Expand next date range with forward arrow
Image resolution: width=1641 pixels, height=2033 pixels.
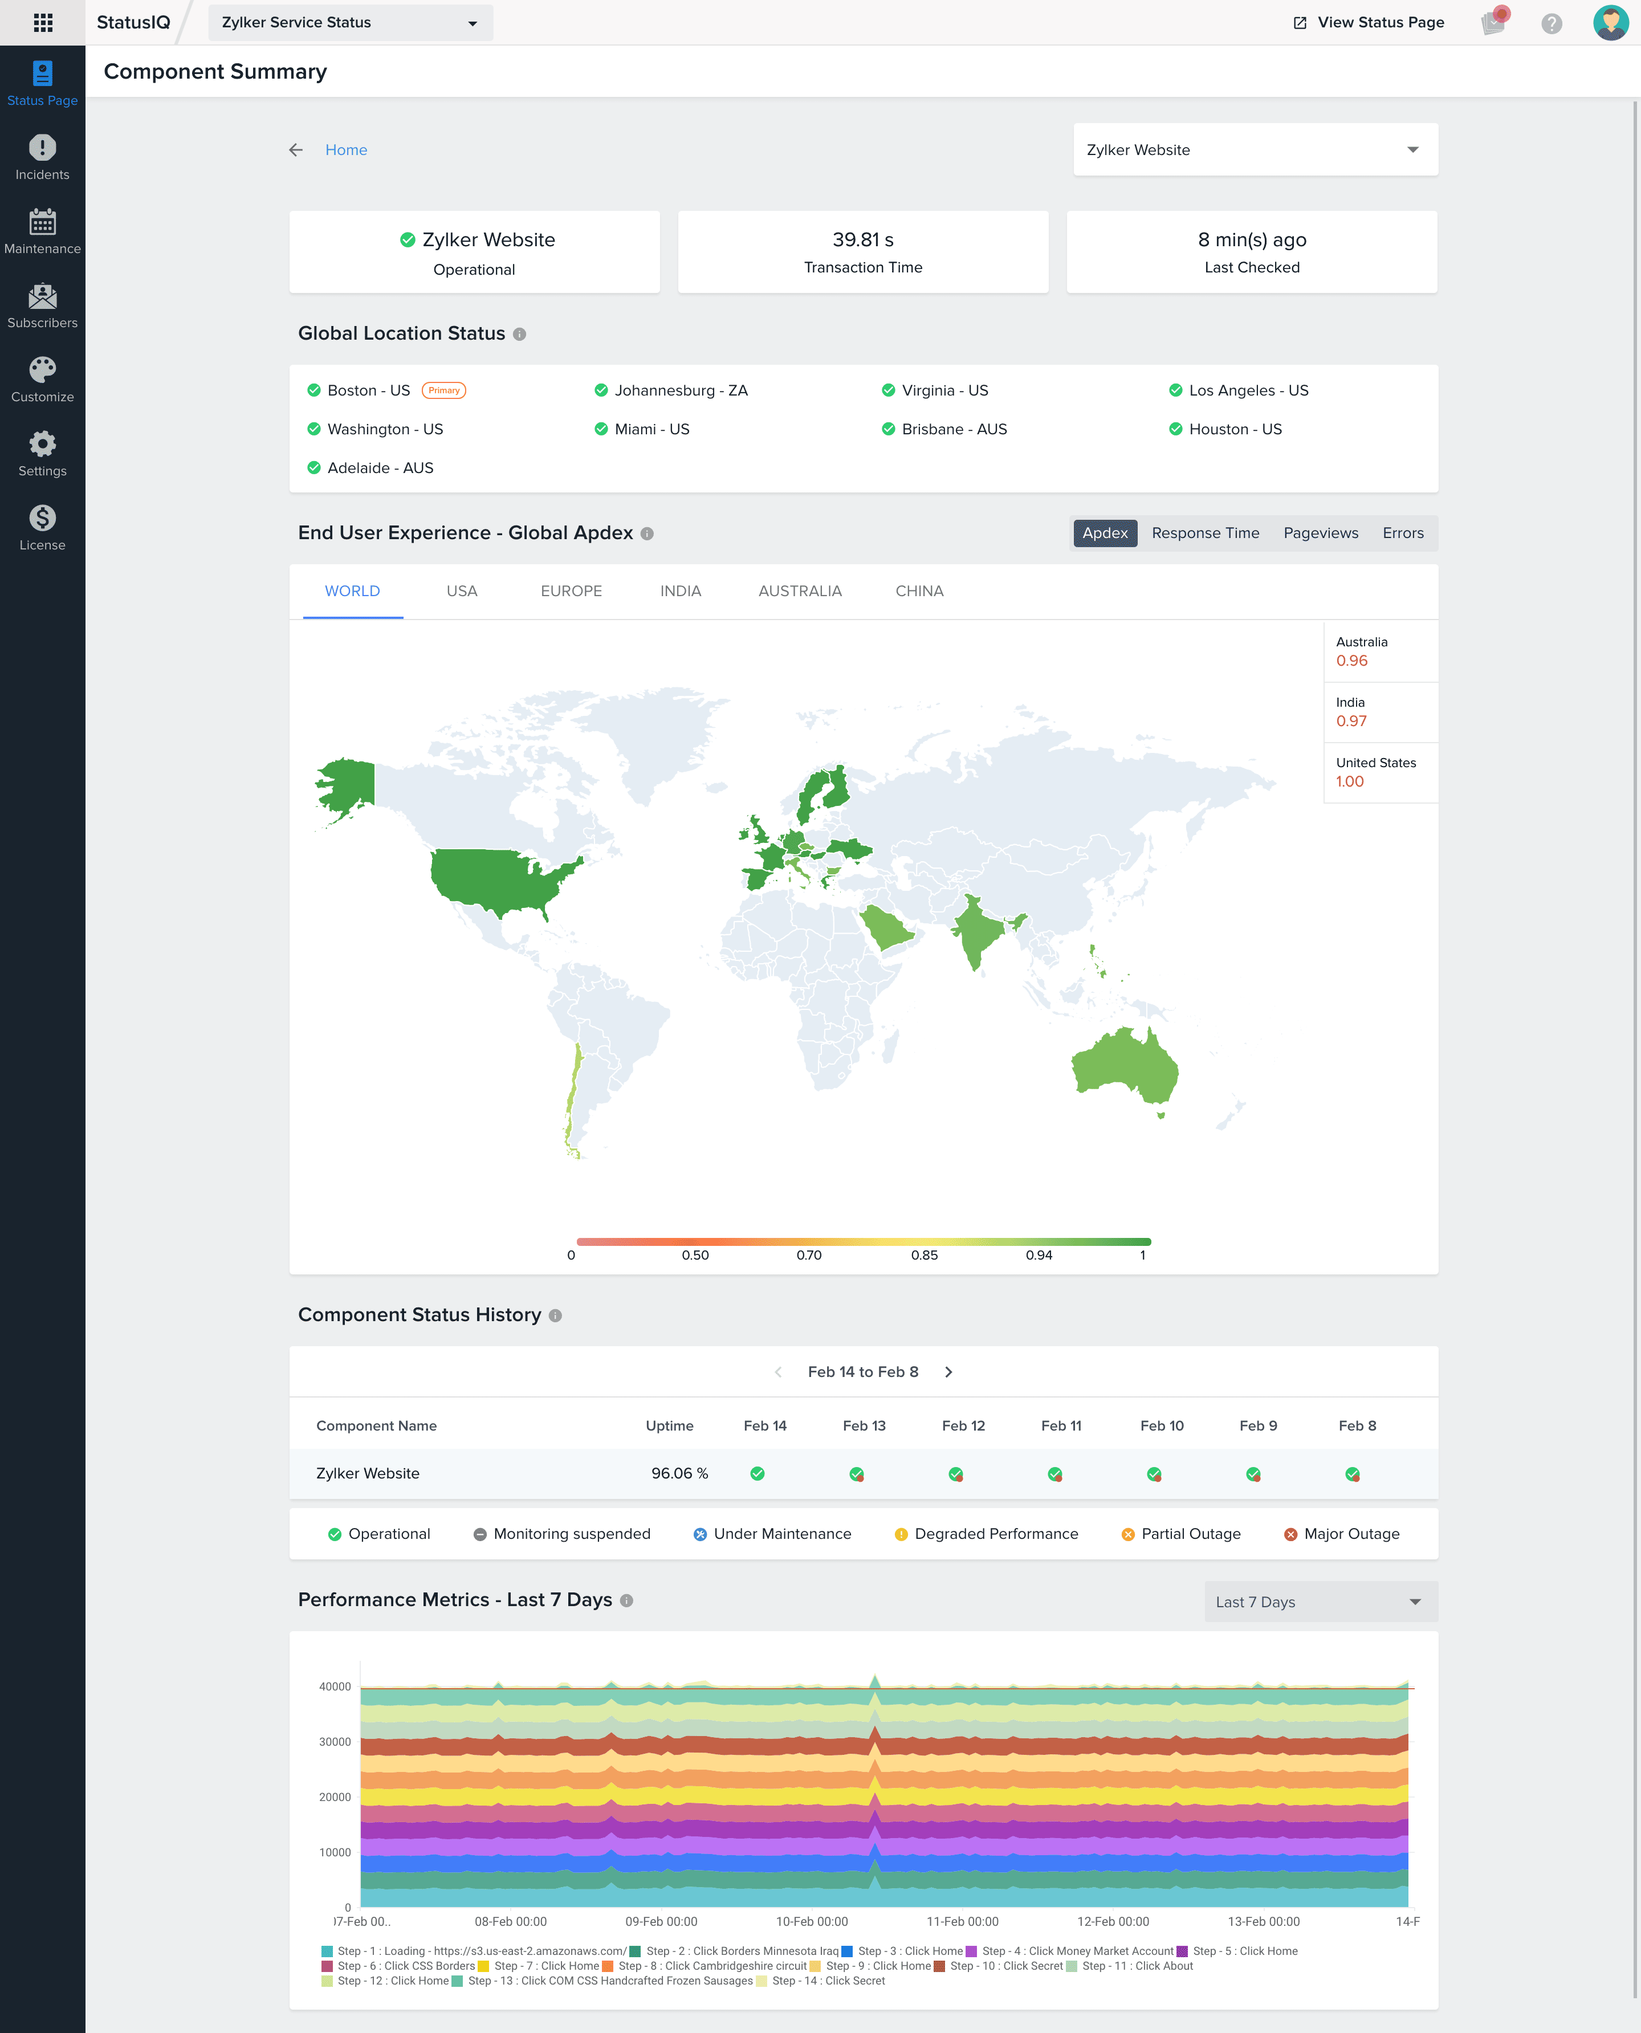coord(950,1371)
